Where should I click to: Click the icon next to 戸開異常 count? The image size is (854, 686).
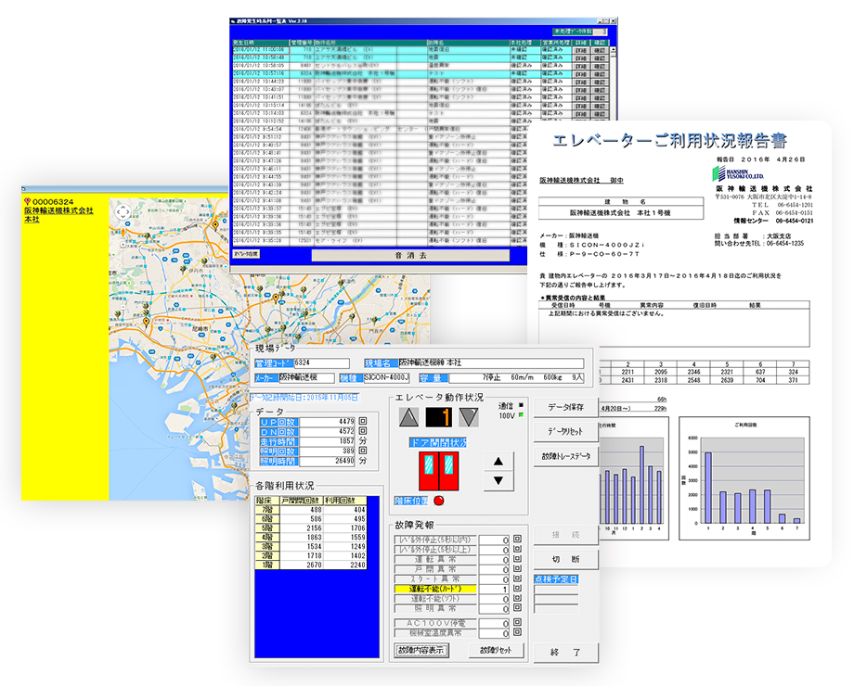pos(517,568)
